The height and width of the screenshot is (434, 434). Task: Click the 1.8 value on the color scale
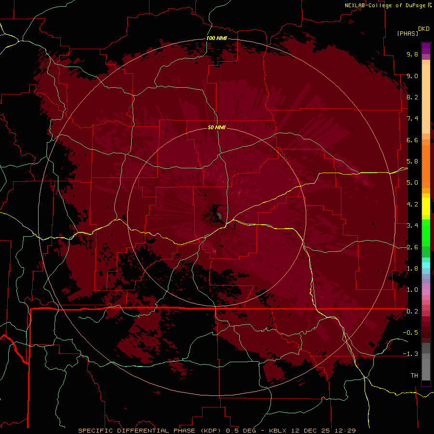click(412, 269)
